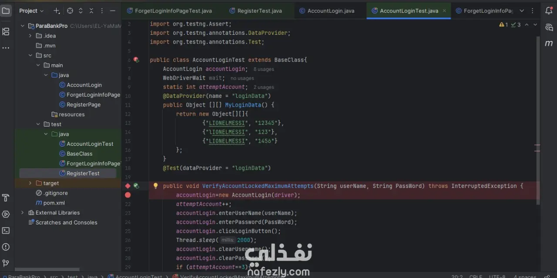Toggle the red diamond method breakpoint
This screenshot has height=278, width=557.
(128, 186)
